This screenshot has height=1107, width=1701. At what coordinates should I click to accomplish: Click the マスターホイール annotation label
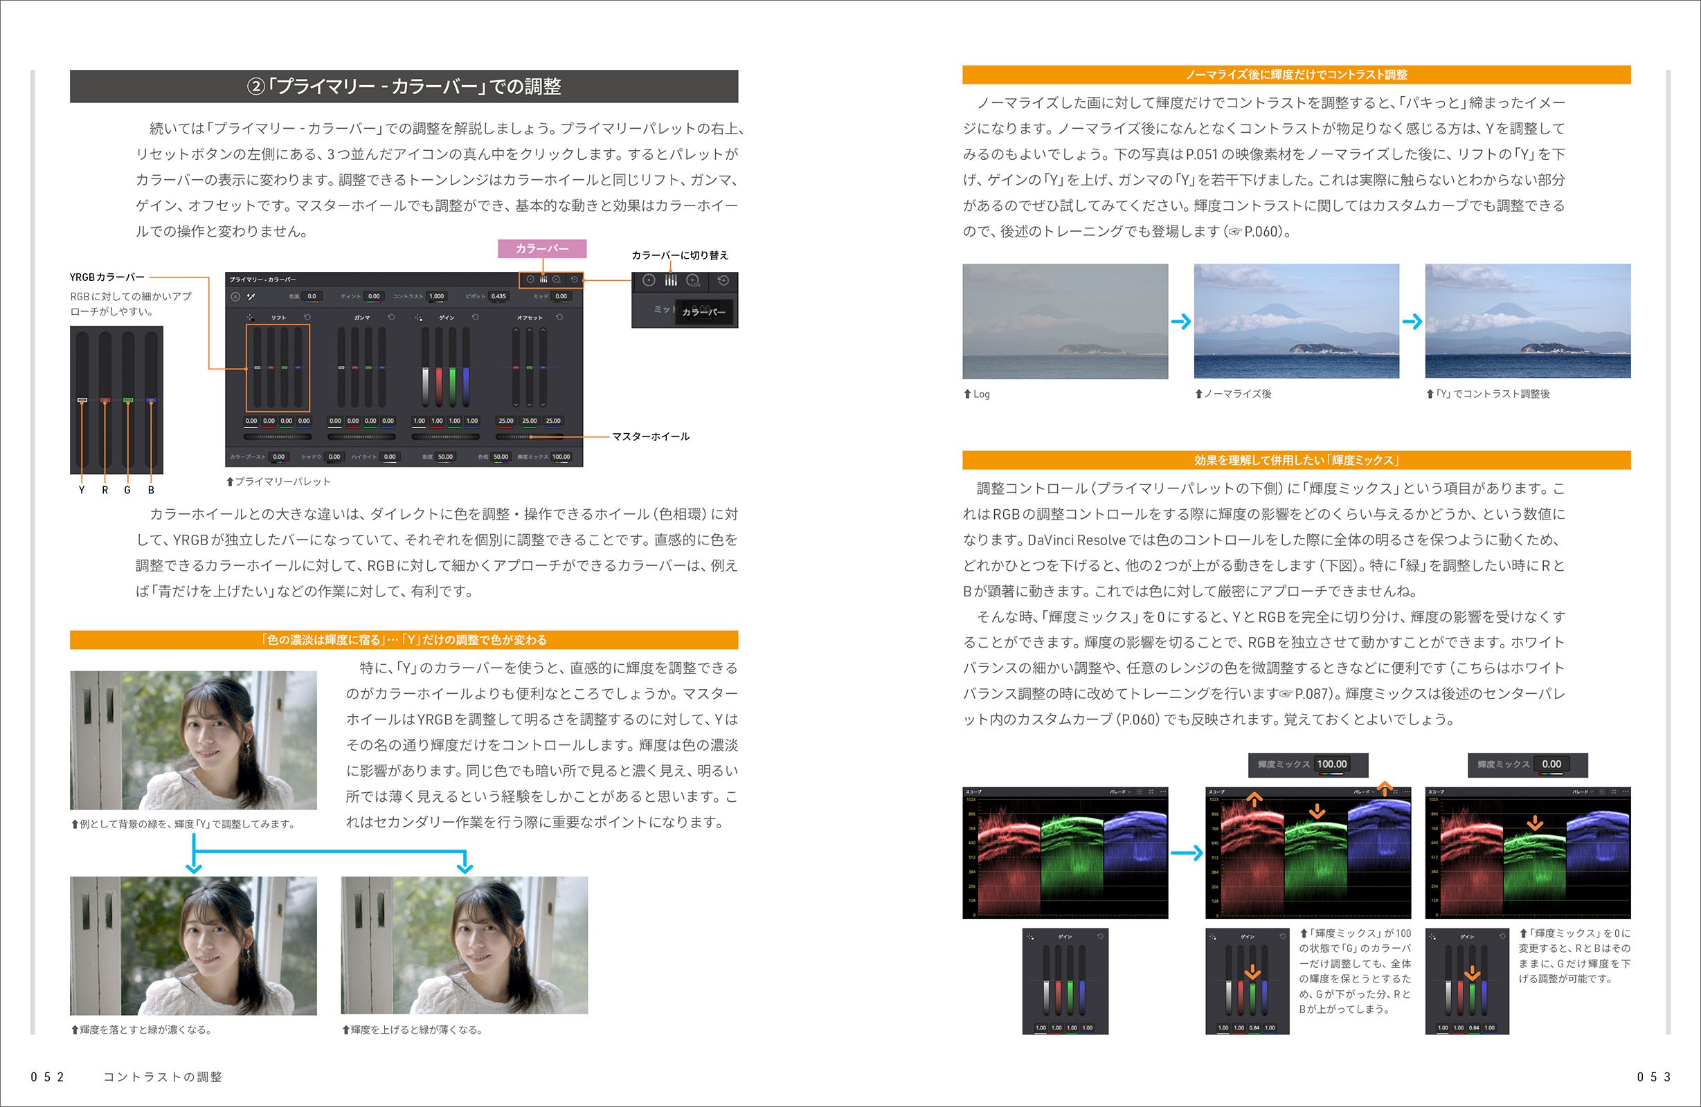[651, 437]
